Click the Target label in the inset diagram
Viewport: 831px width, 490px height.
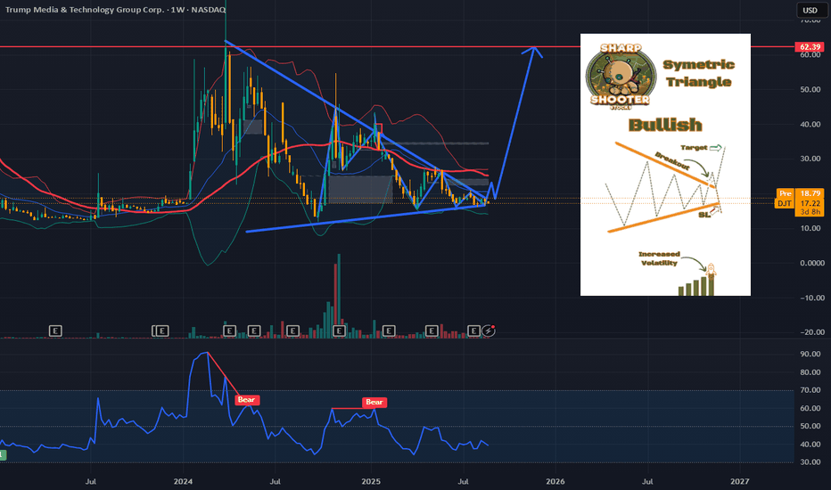click(x=694, y=148)
